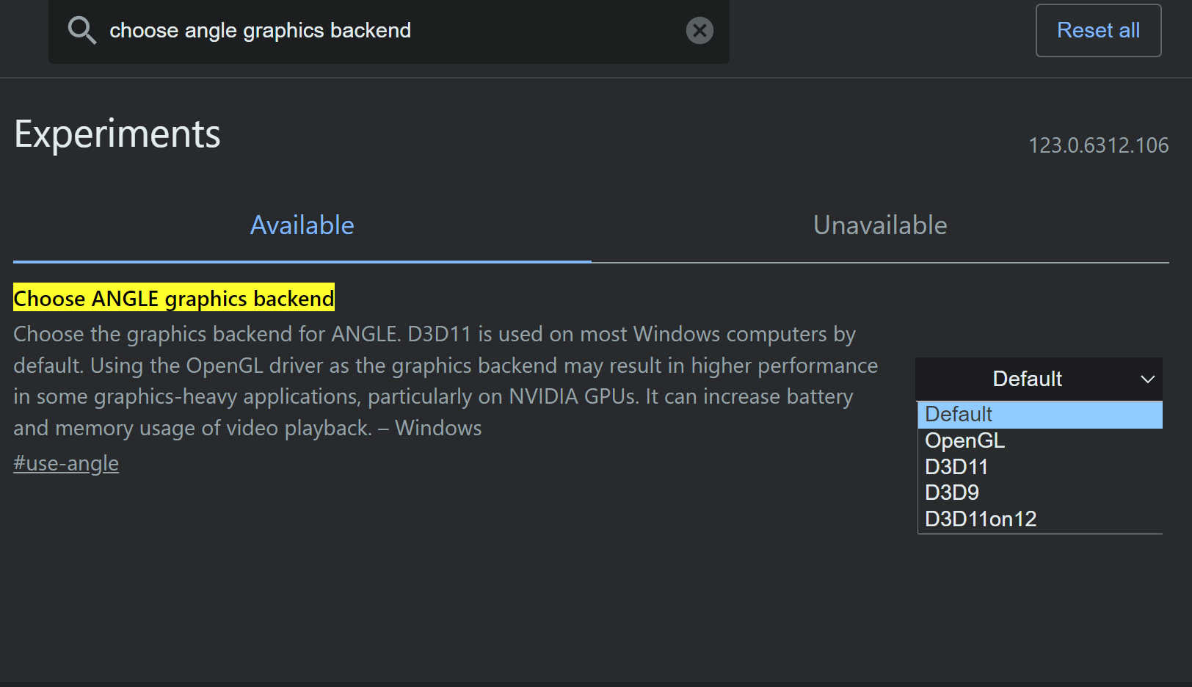Switch to the Unavailable tab
This screenshot has height=687, width=1192.
[x=879, y=225]
